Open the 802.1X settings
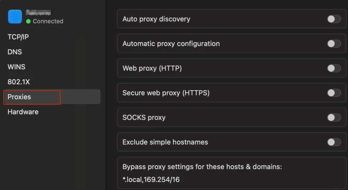 (19, 82)
